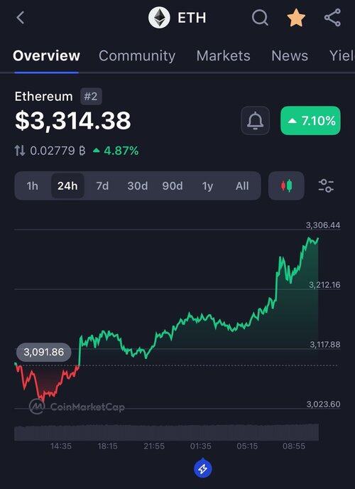Toggle the favorite star icon
This screenshot has width=355, height=489.
coord(296,18)
